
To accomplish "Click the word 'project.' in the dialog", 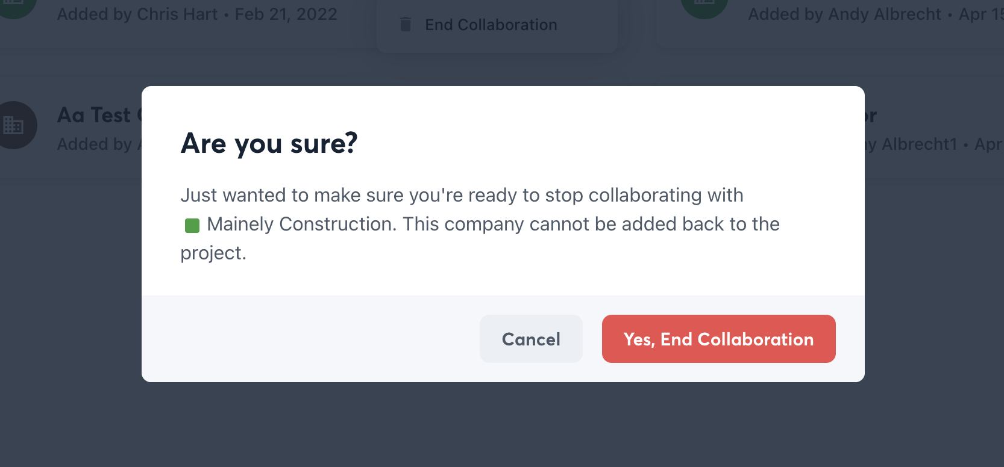I will pos(213,253).
